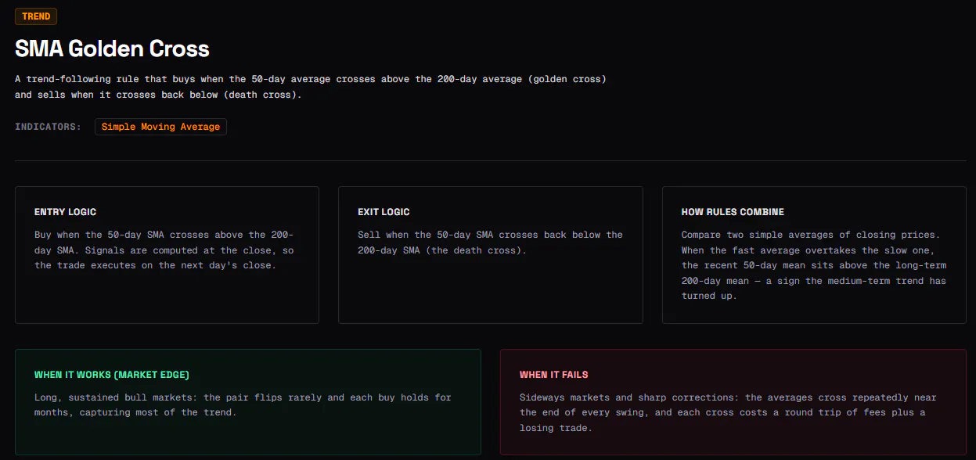
Task: Click the line "turned up." in How Rules Combine
Action: tap(709, 296)
